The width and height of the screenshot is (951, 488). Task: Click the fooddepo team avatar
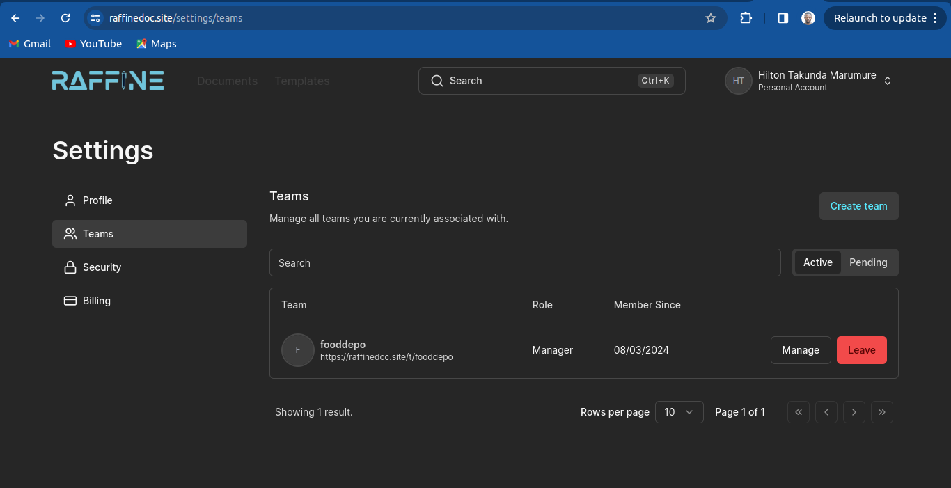[x=298, y=349]
